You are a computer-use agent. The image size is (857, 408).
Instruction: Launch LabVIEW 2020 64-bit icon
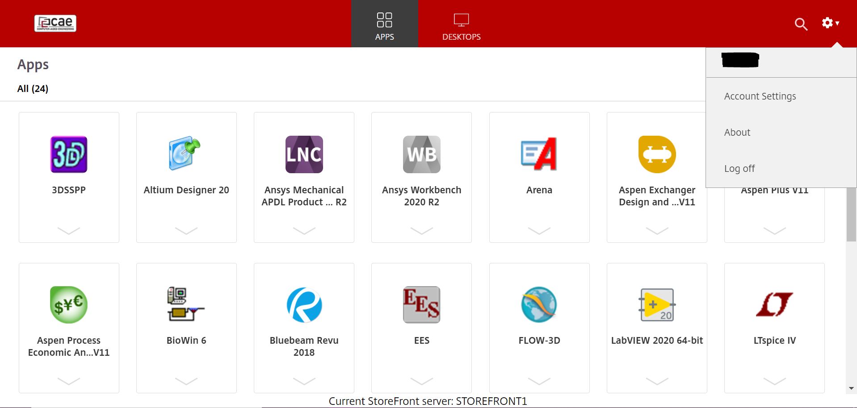[657, 305]
